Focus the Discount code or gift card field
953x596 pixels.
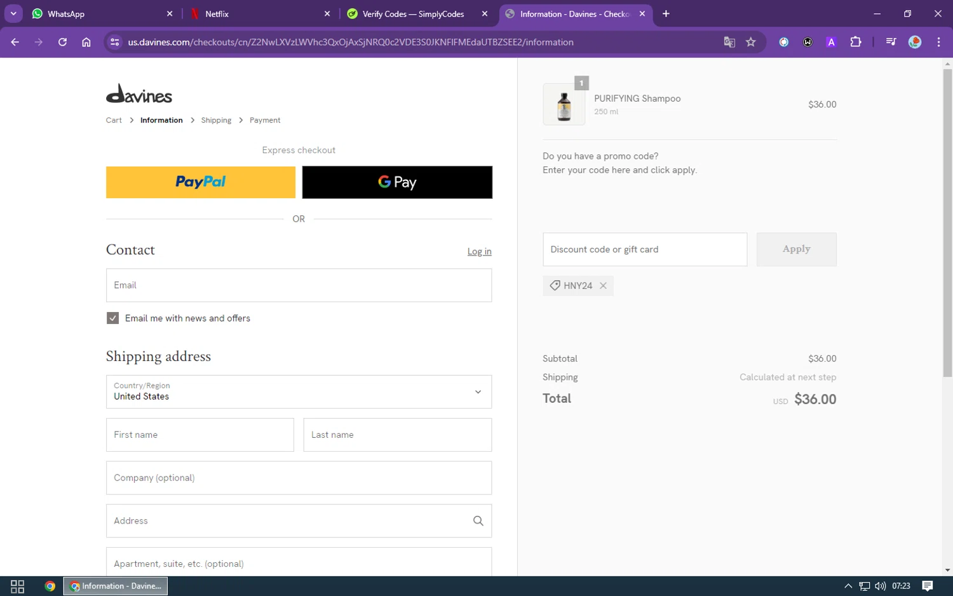click(x=645, y=250)
